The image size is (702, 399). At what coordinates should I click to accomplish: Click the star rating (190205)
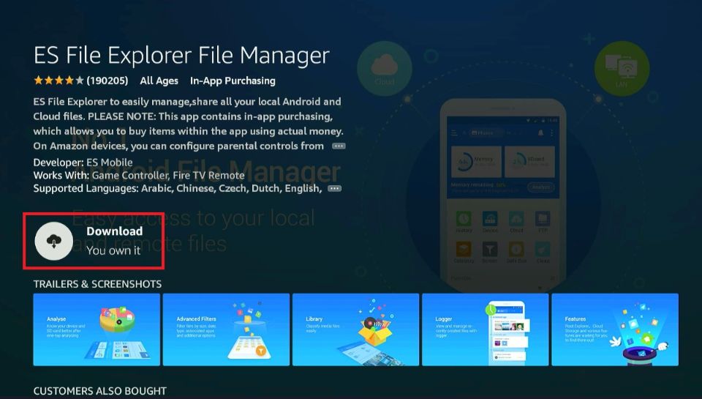pyautogui.click(x=81, y=81)
